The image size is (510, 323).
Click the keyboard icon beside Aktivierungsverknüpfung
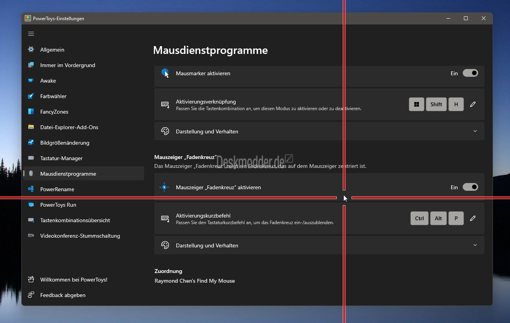coord(165,105)
